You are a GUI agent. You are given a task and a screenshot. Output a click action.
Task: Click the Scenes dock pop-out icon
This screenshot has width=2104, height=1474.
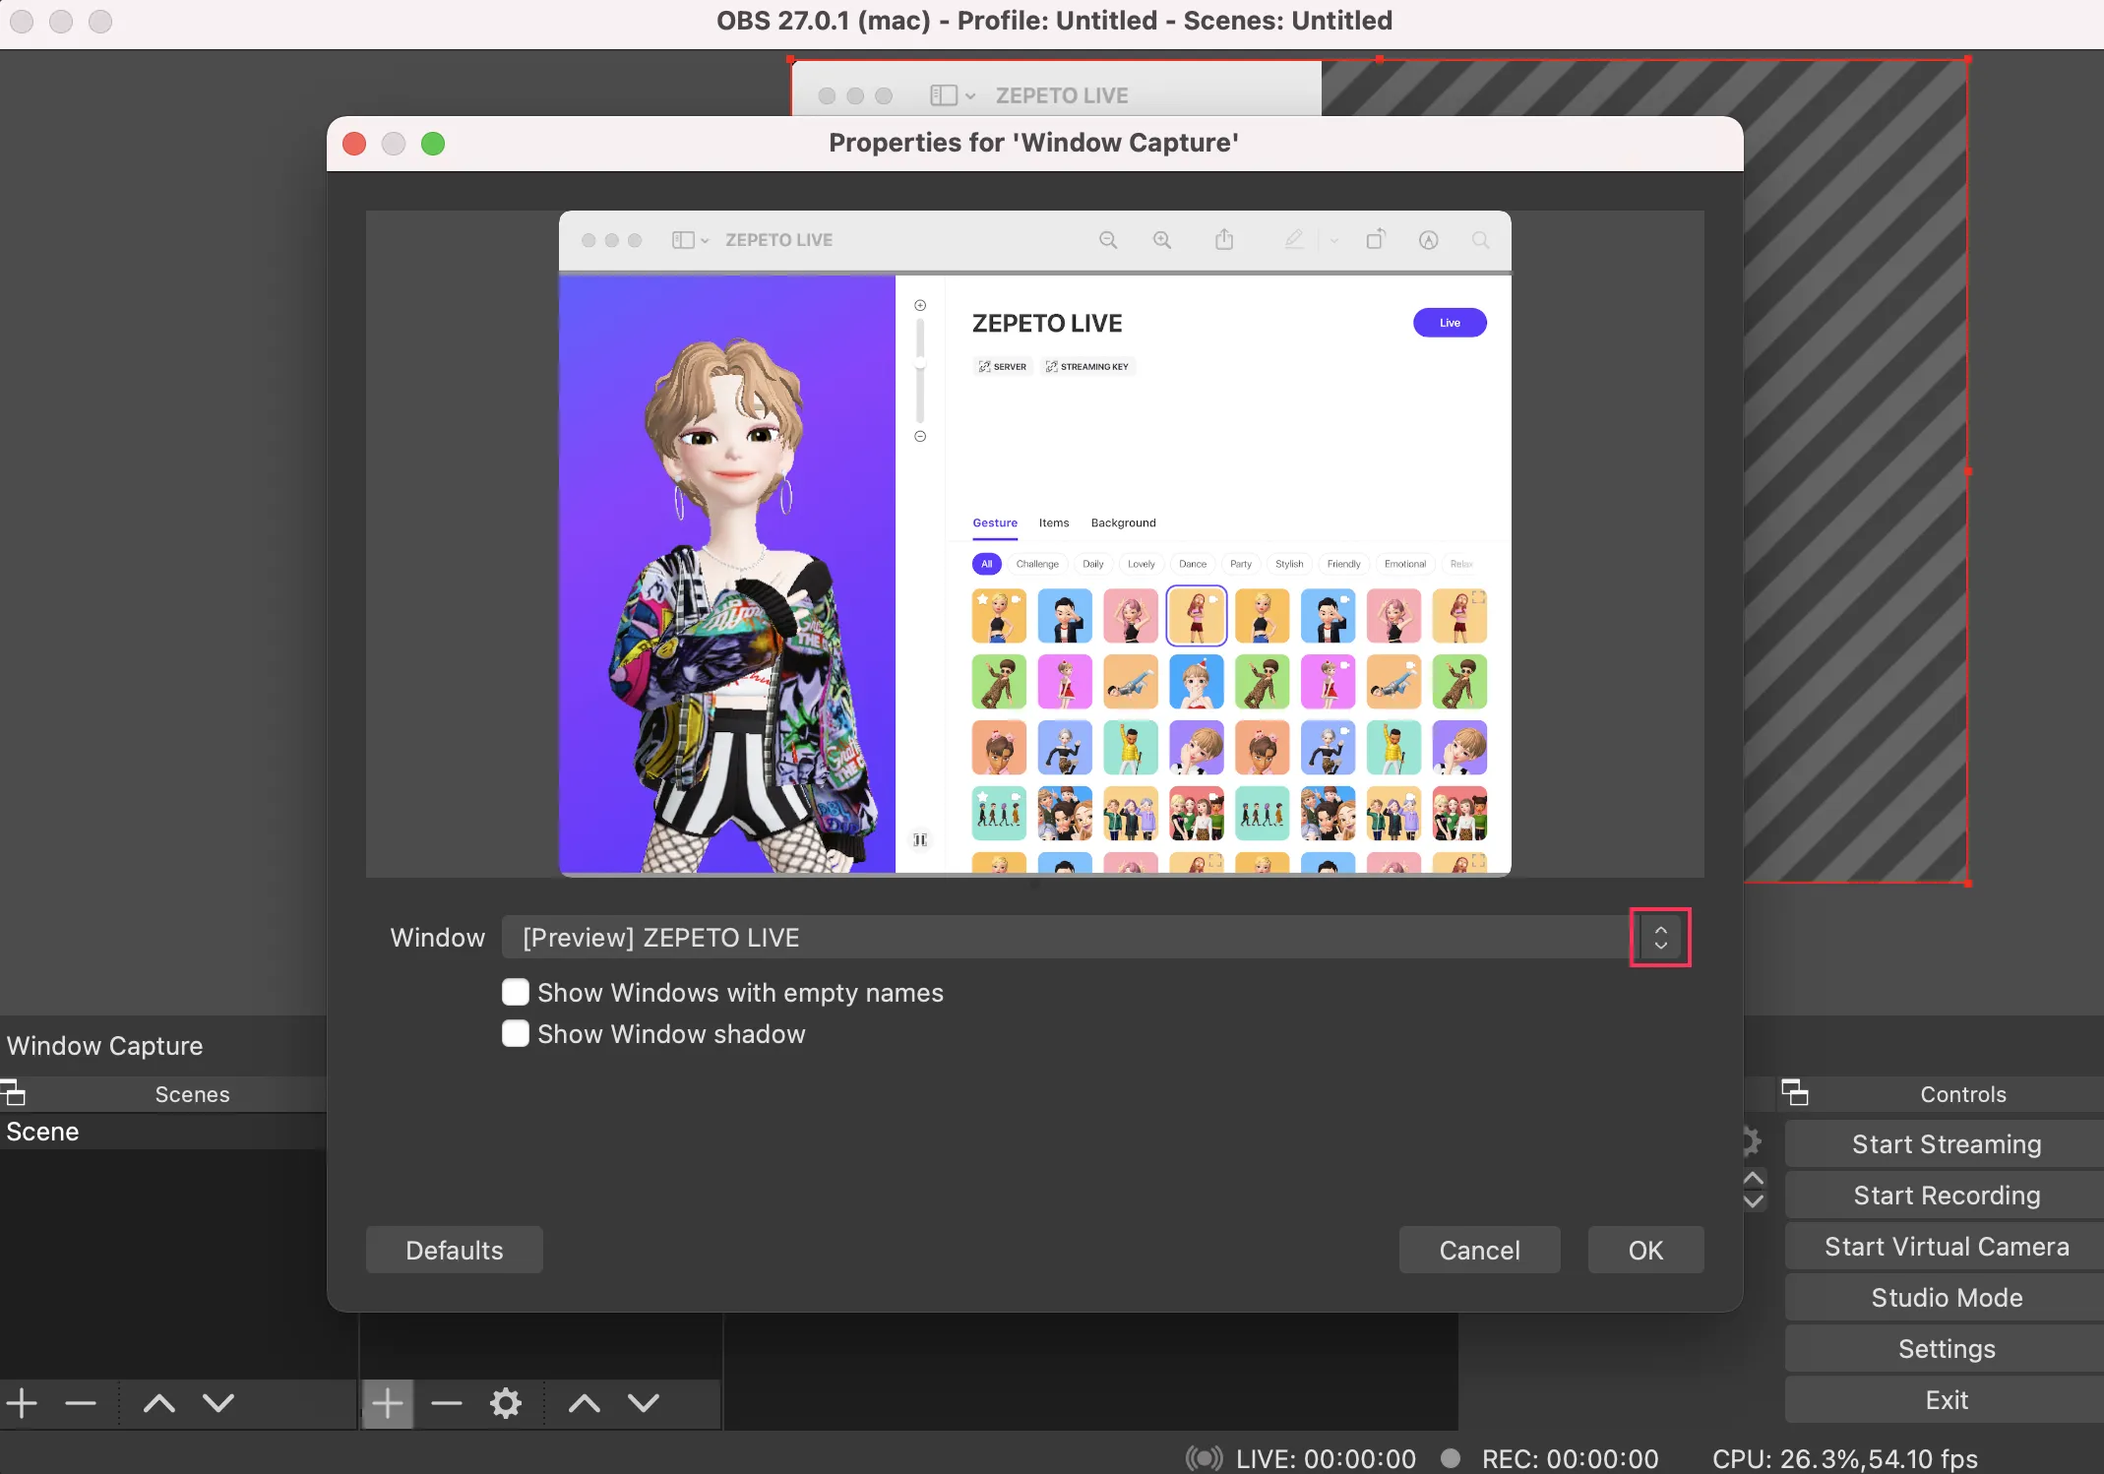[x=13, y=1093]
